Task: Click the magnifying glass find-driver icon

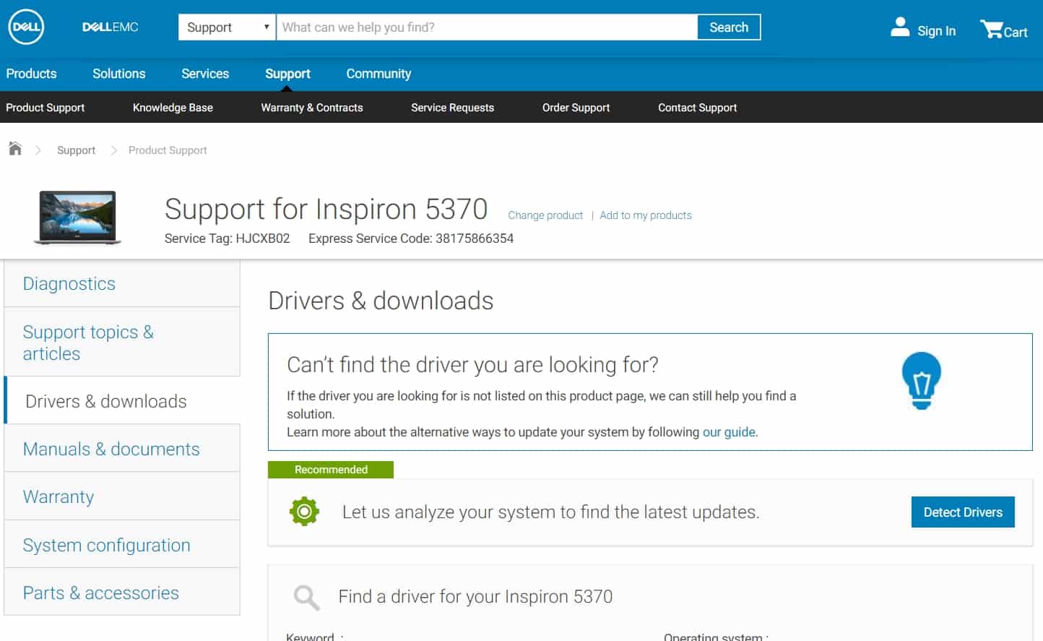Action: click(x=306, y=598)
